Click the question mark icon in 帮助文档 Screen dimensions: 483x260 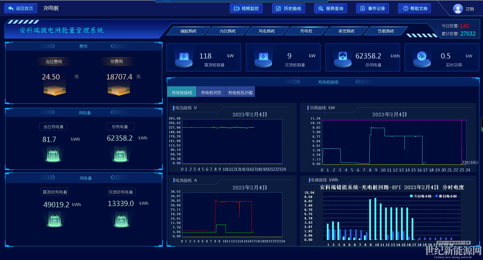click(406, 9)
